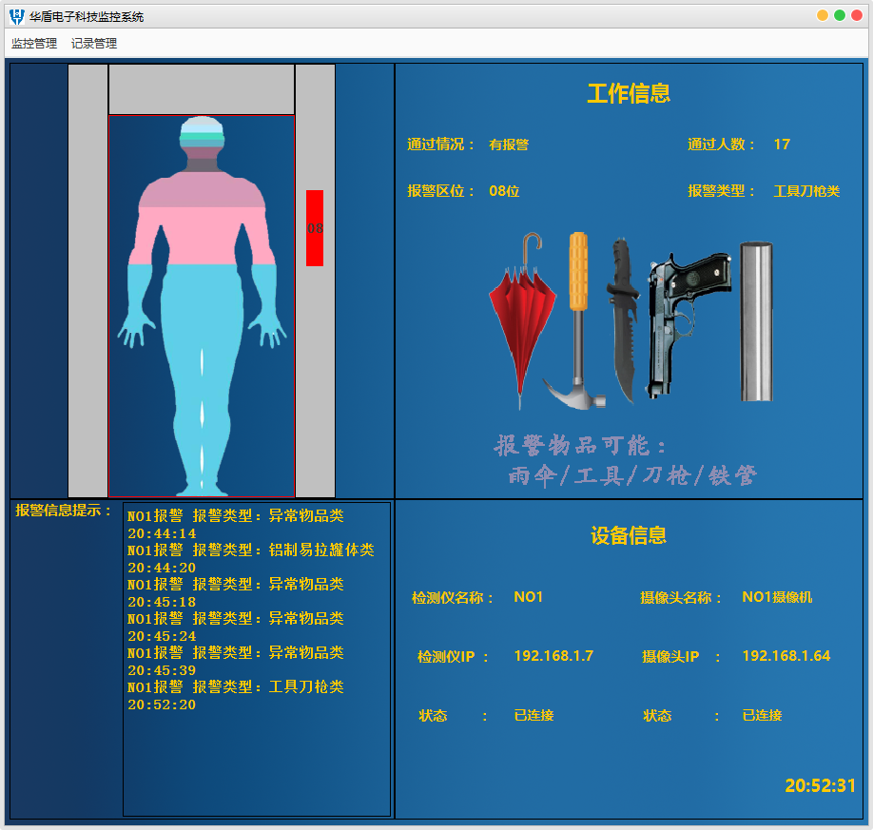Click the yellow minimize window button

click(x=823, y=15)
